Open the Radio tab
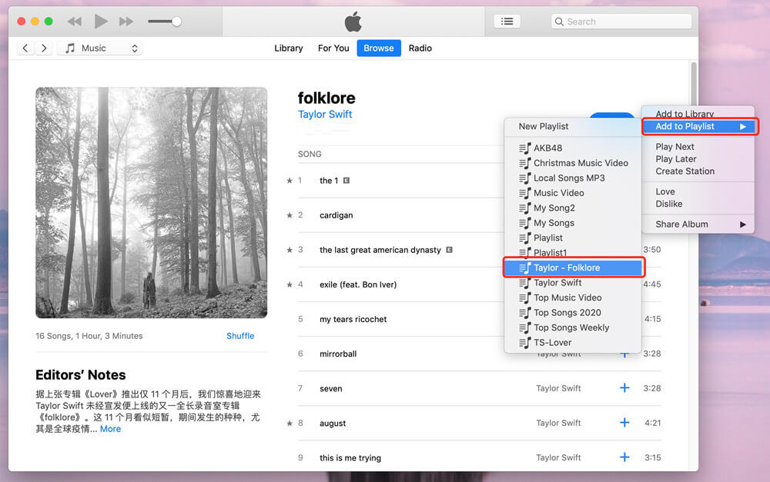The height and width of the screenshot is (482, 770). tap(420, 48)
